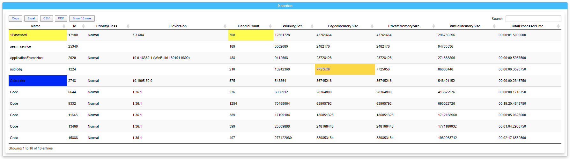Screen dimensions: 570x159
Task: Open the Show 15 rows dropdown
Action: point(82,18)
